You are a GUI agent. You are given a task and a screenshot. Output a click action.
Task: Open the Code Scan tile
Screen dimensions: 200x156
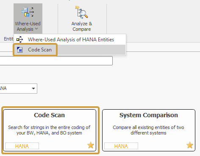[x=50, y=130]
